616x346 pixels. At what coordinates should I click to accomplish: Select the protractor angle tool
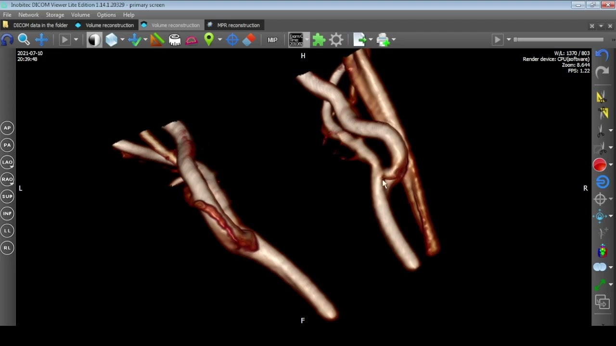[x=192, y=40]
